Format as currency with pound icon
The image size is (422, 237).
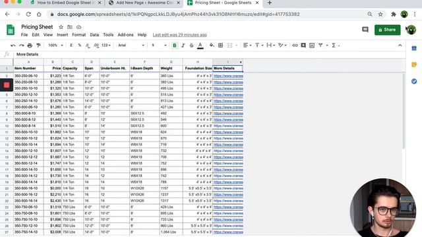coord(71,45)
